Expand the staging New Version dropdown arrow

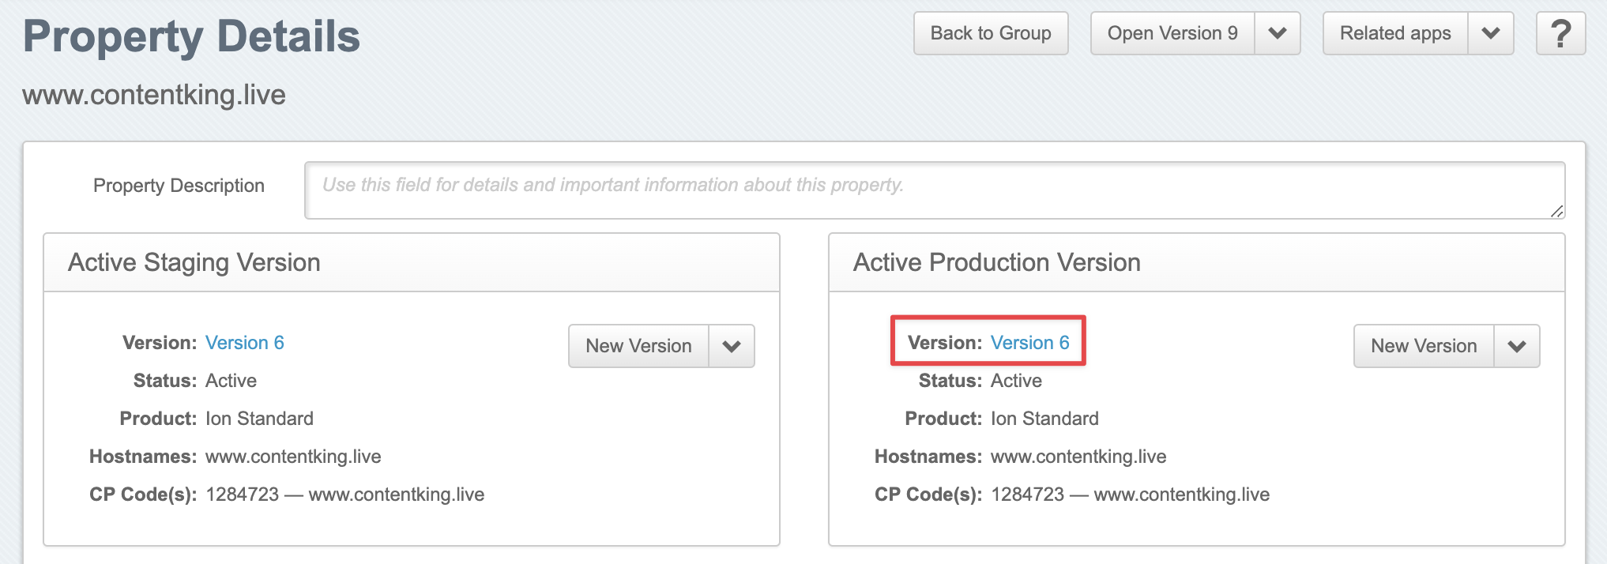click(732, 346)
